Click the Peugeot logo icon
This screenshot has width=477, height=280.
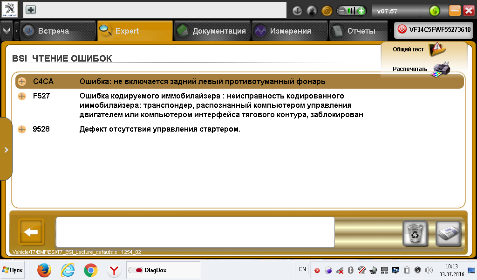9,9
